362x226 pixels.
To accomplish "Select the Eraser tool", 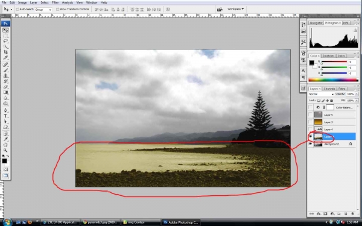I will (x=5, y=87).
